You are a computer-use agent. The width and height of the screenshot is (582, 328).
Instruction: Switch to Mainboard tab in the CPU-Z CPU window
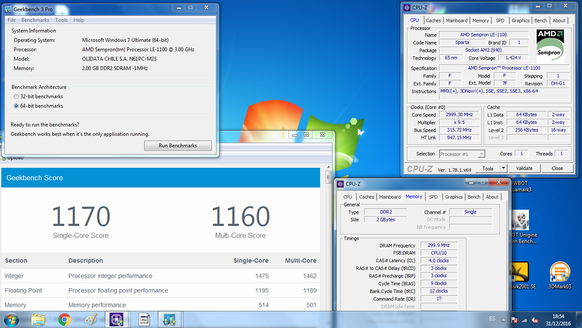457,20
